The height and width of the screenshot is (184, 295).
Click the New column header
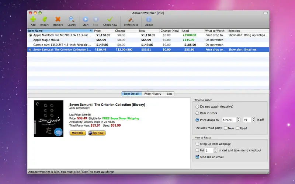point(149,31)
